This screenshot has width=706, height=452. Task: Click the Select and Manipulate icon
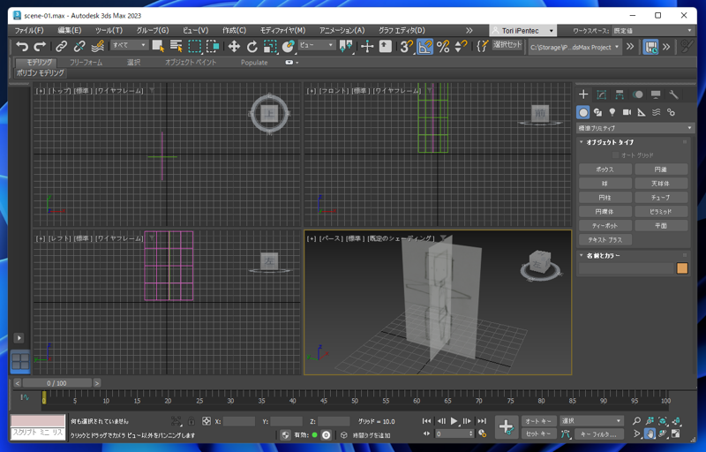367,46
